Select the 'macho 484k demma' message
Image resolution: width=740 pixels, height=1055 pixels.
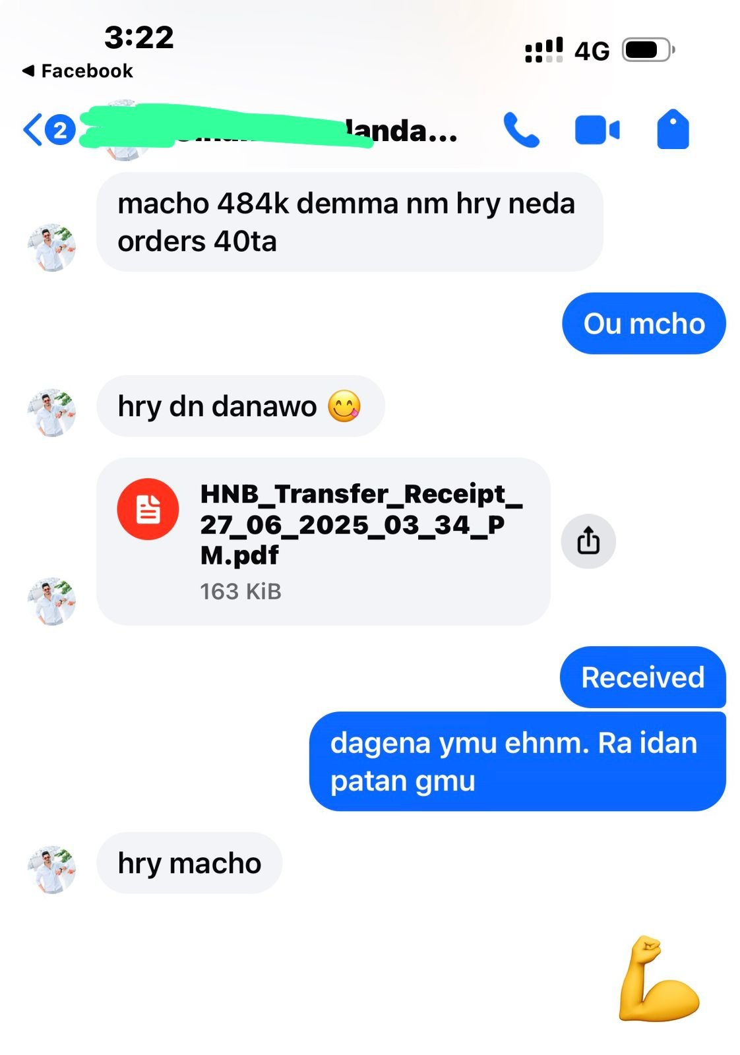pyautogui.click(x=350, y=222)
